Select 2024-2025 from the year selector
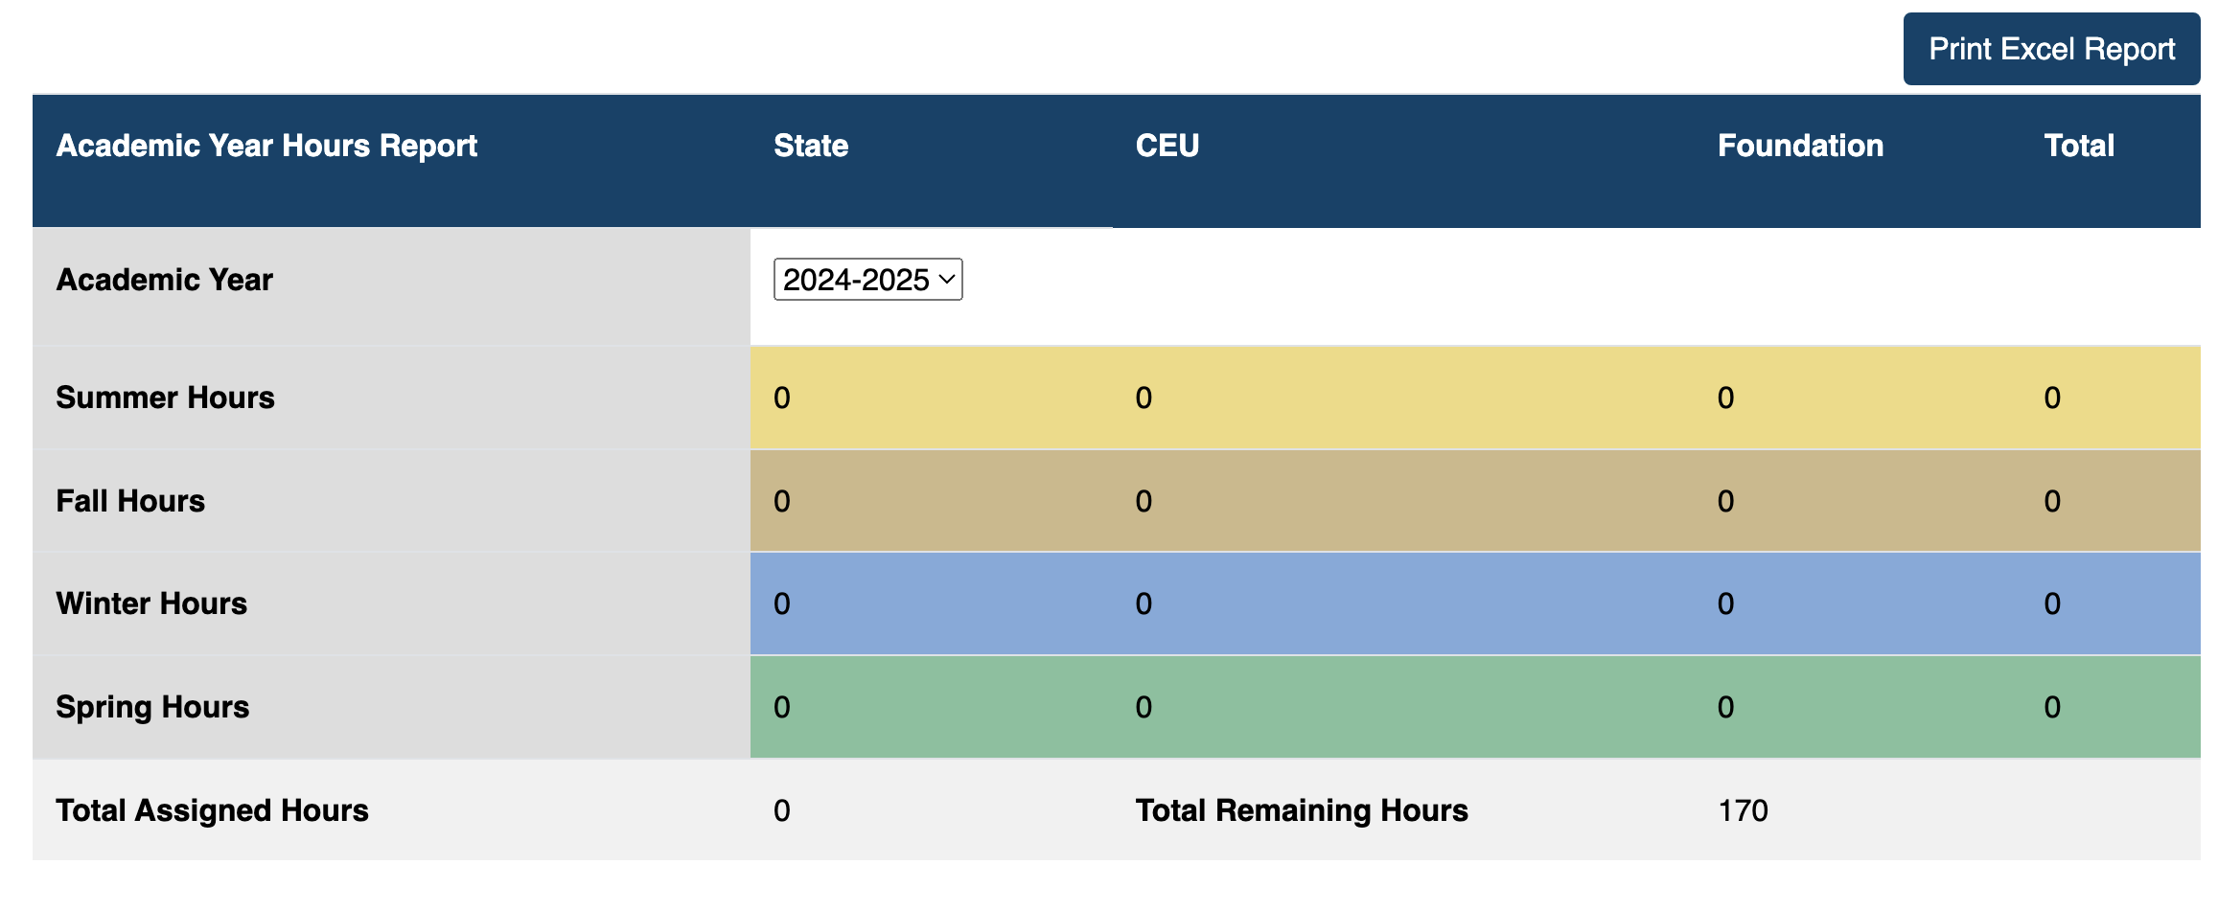The height and width of the screenshot is (910, 2218). (866, 280)
